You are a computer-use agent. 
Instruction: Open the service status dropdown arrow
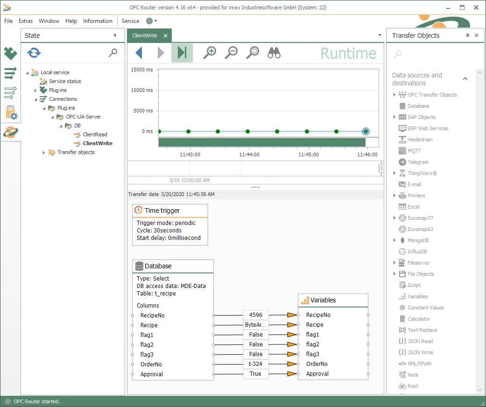pos(155,21)
